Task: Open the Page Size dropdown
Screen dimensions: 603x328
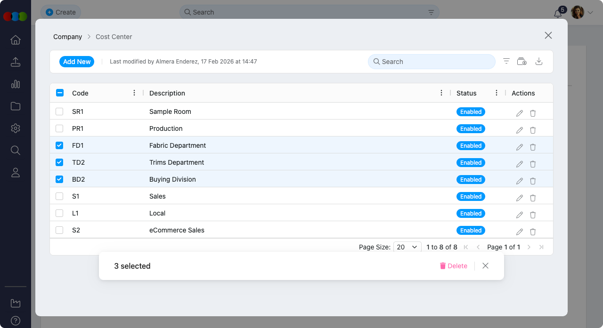Action: pos(407,247)
